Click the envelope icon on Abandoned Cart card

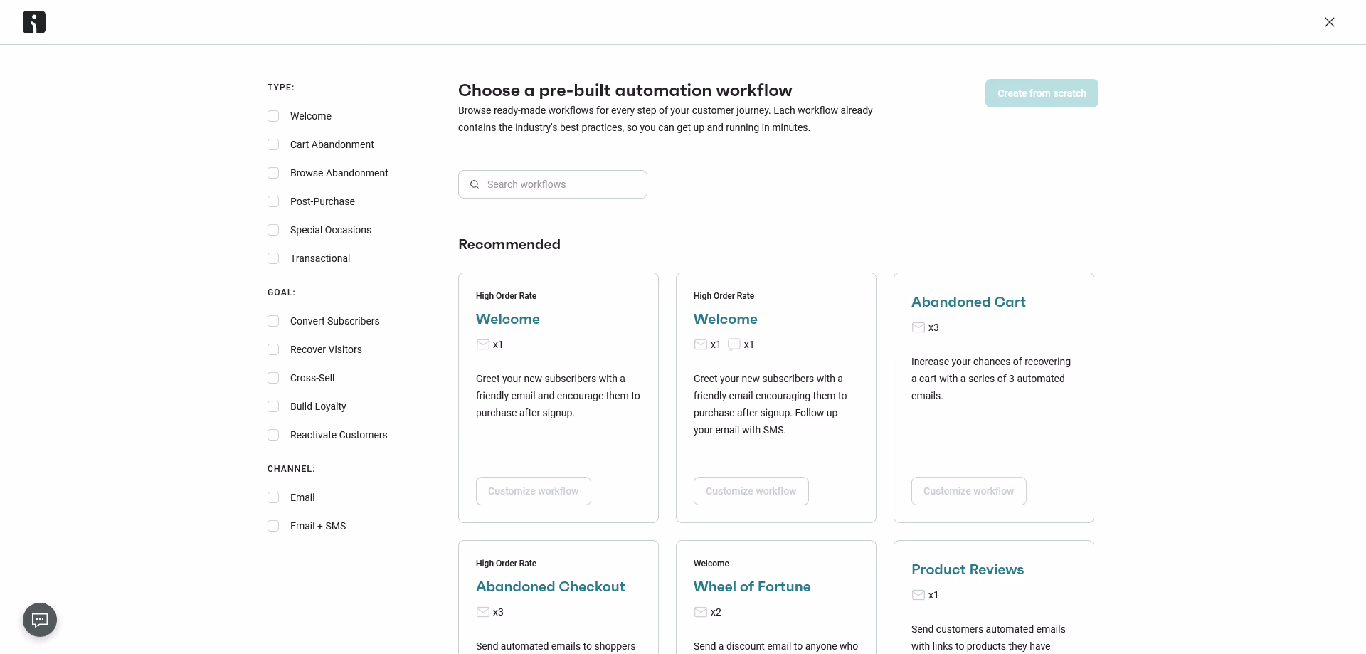pos(918,327)
